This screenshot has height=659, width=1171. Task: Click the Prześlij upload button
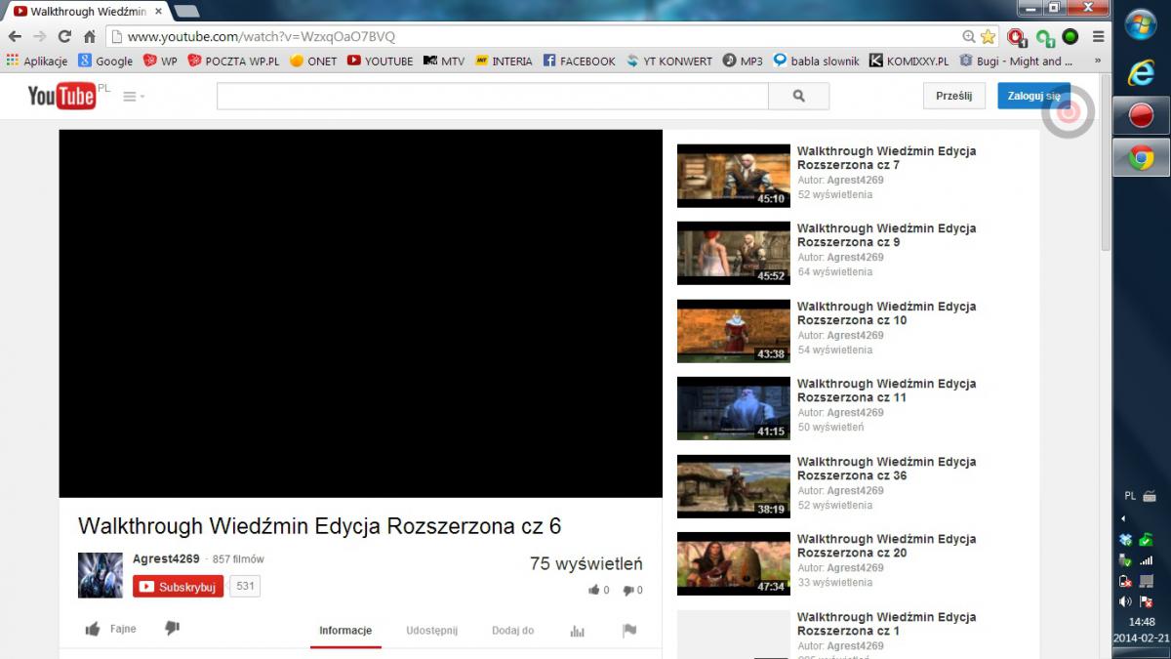pyautogui.click(x=953, y=96)
